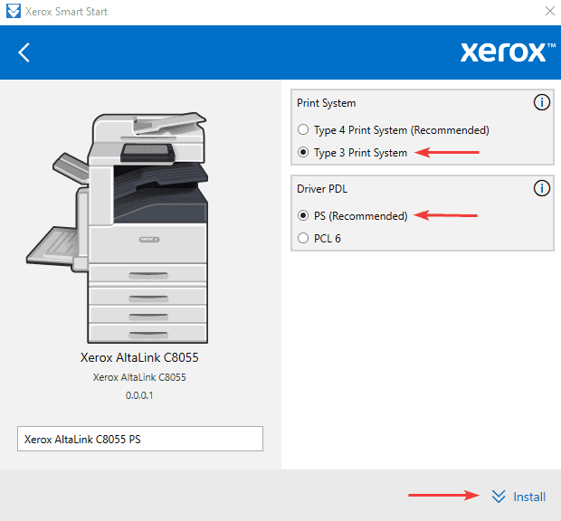
Task: Click the double chevron Install icon
Action: tap(498, 496)
